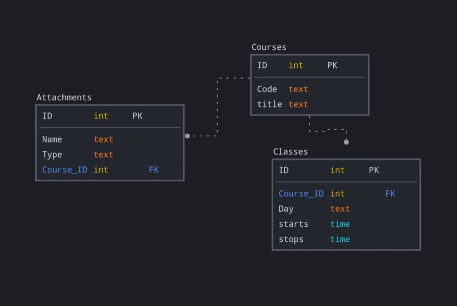
Task: Click the connector endpoint dot above Classes
Action: 346,142
